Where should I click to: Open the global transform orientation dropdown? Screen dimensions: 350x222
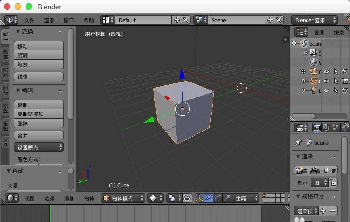pos(246,198)
